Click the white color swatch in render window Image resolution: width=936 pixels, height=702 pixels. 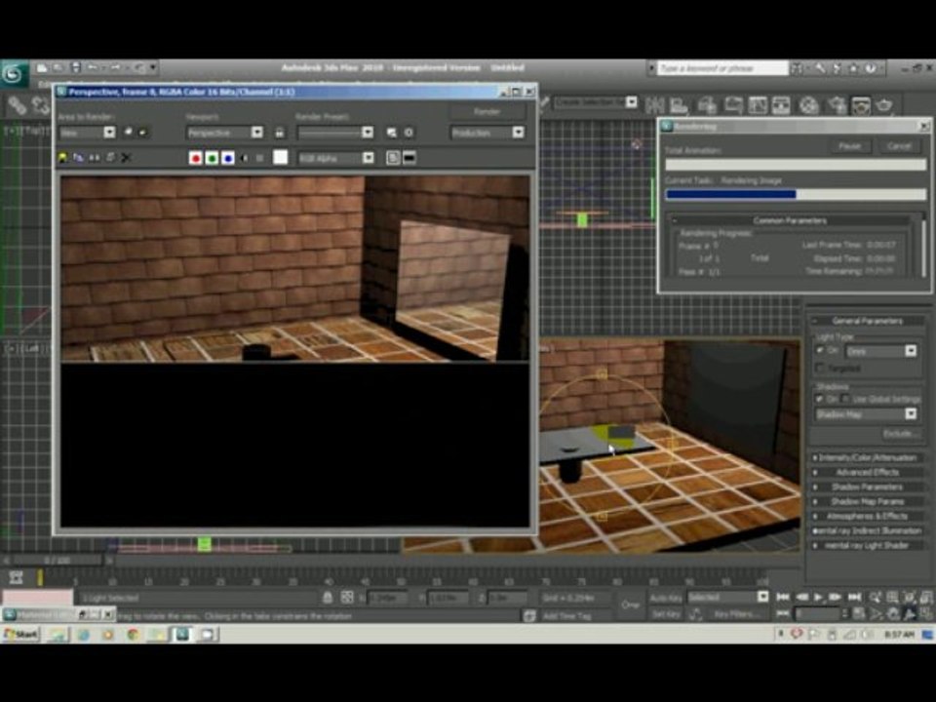coord(280,158)
